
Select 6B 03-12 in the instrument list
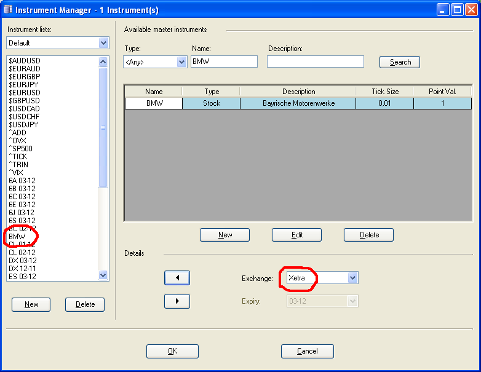pyautogui.click(x=22, y=189)
